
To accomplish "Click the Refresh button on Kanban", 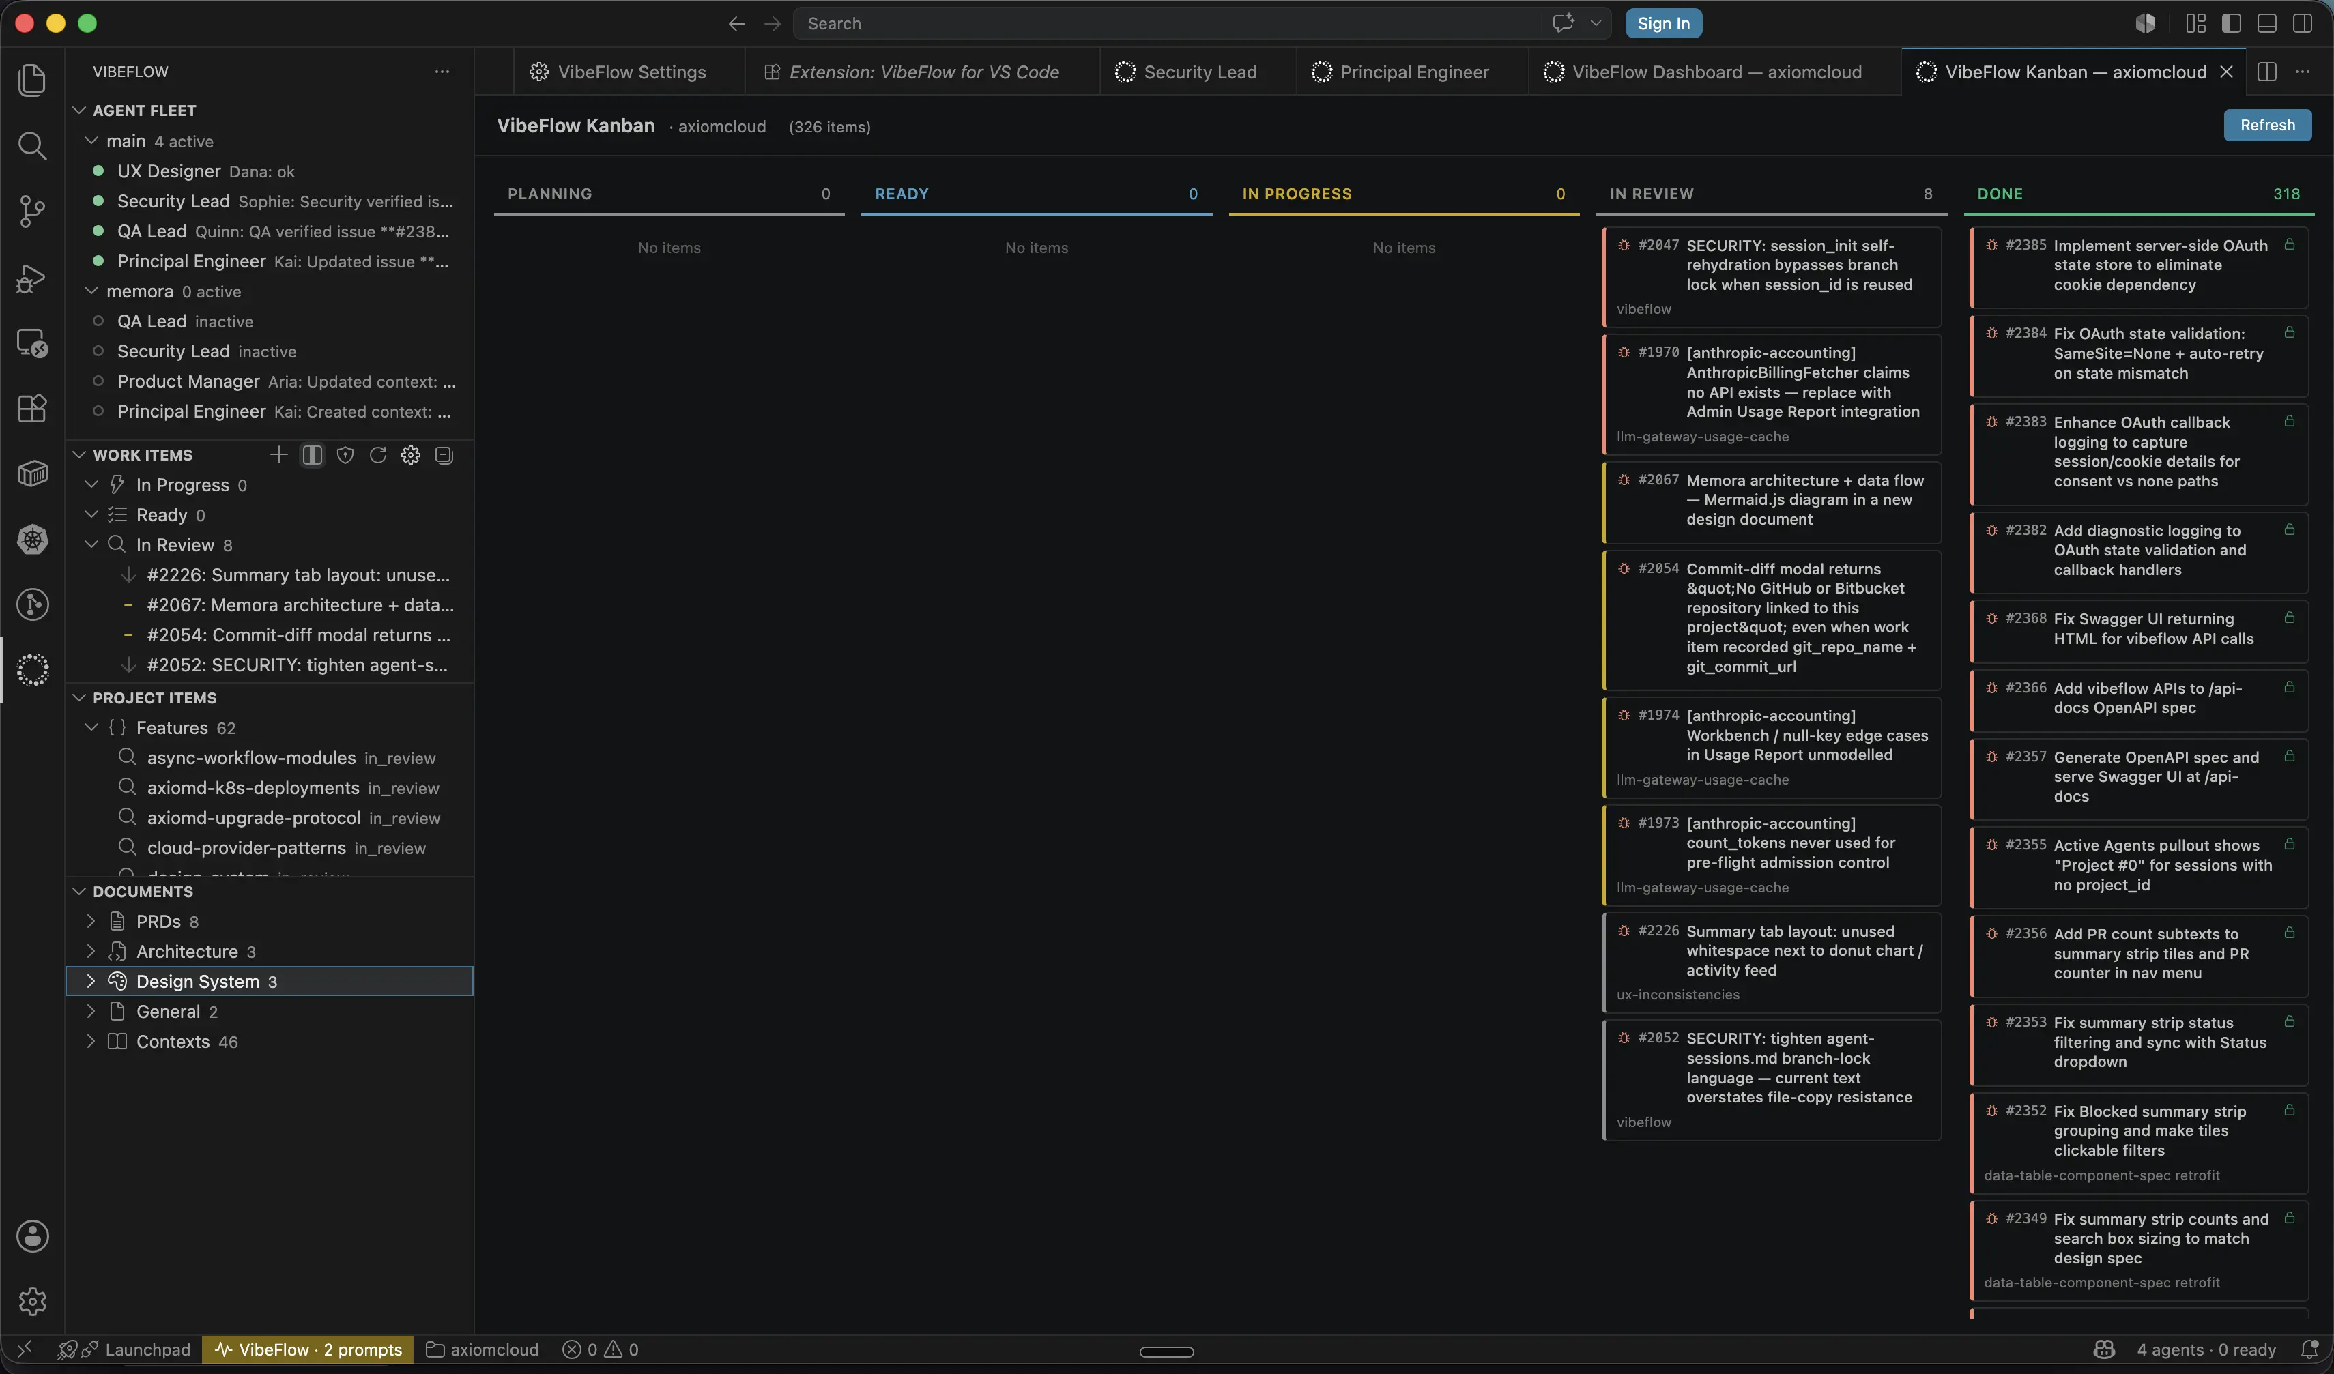I will [x=2267, y=125].
